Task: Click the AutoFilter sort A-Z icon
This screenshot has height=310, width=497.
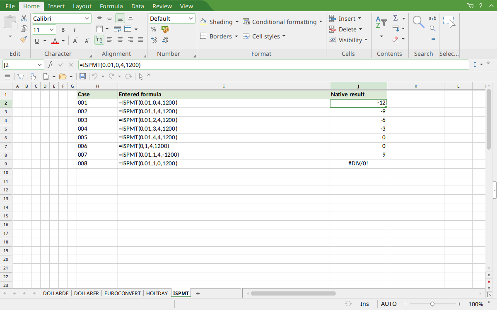Action: [x=381, y=22]
